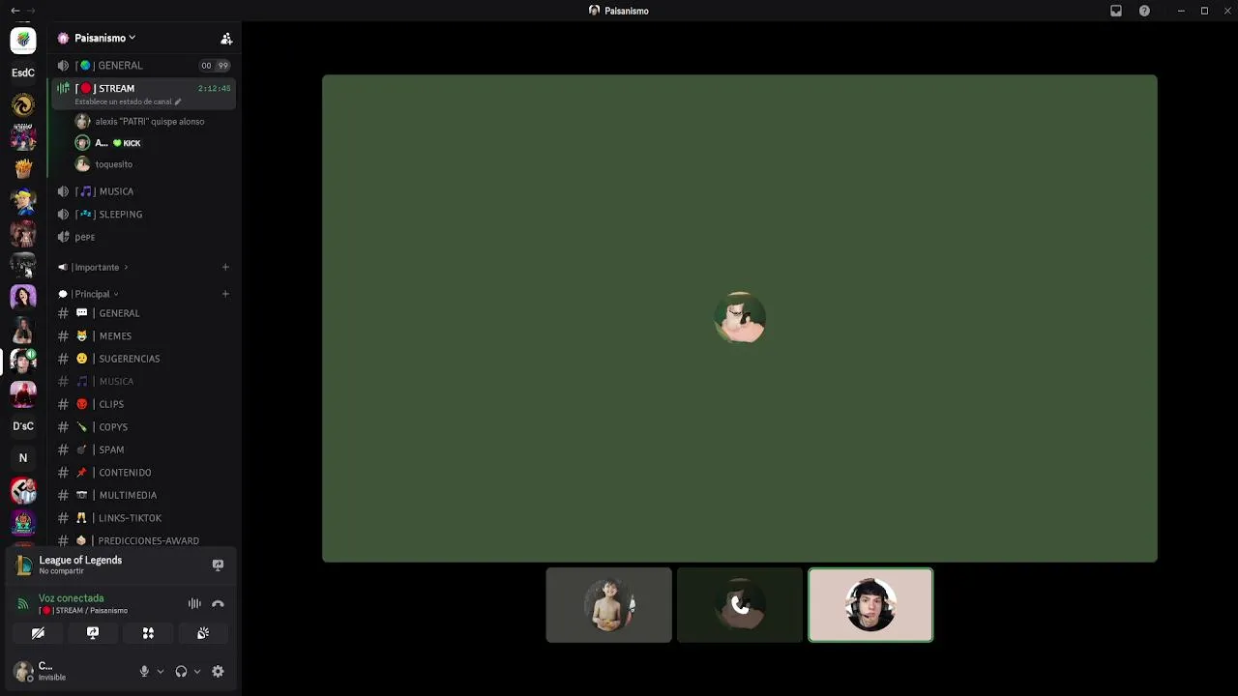
Task: Go back with the left arrow
Action: pyautogui.click(x=15, y=11)
